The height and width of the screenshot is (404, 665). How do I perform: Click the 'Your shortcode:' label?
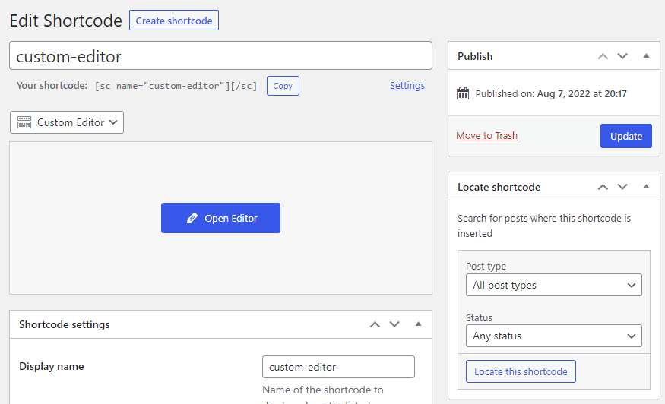coord(52,86)
